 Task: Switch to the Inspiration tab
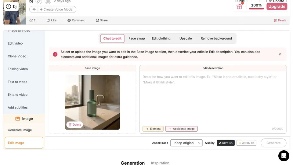(160, 163)
